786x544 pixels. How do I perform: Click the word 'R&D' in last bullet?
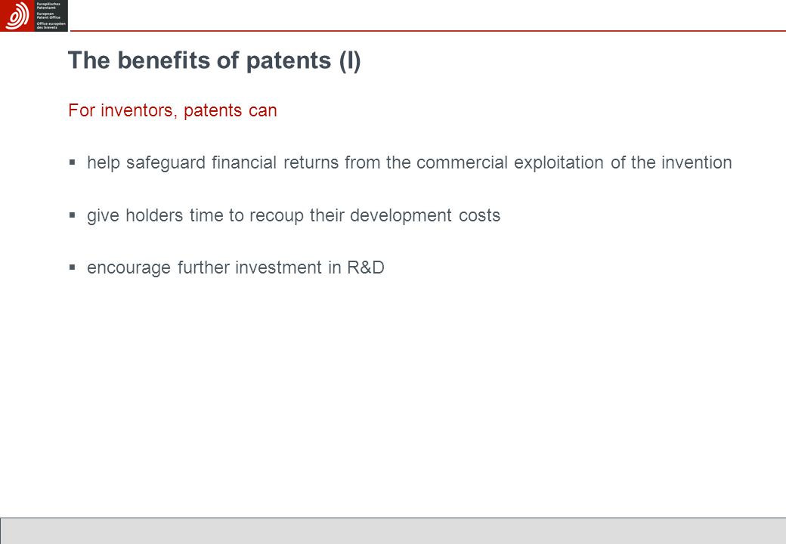pyautogui.click(x=366, y=267)
